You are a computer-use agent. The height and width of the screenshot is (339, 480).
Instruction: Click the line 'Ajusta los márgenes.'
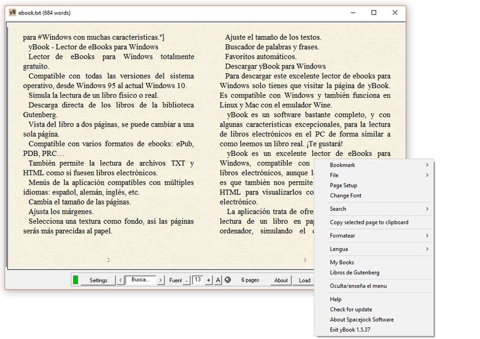point(61,212)
